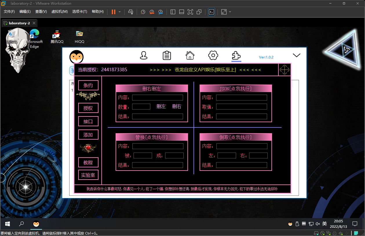This screenshot has height=236, width=365.
Task: Open the guest Windows Start button
Action: pyautogui.click(x=8, y=224)
